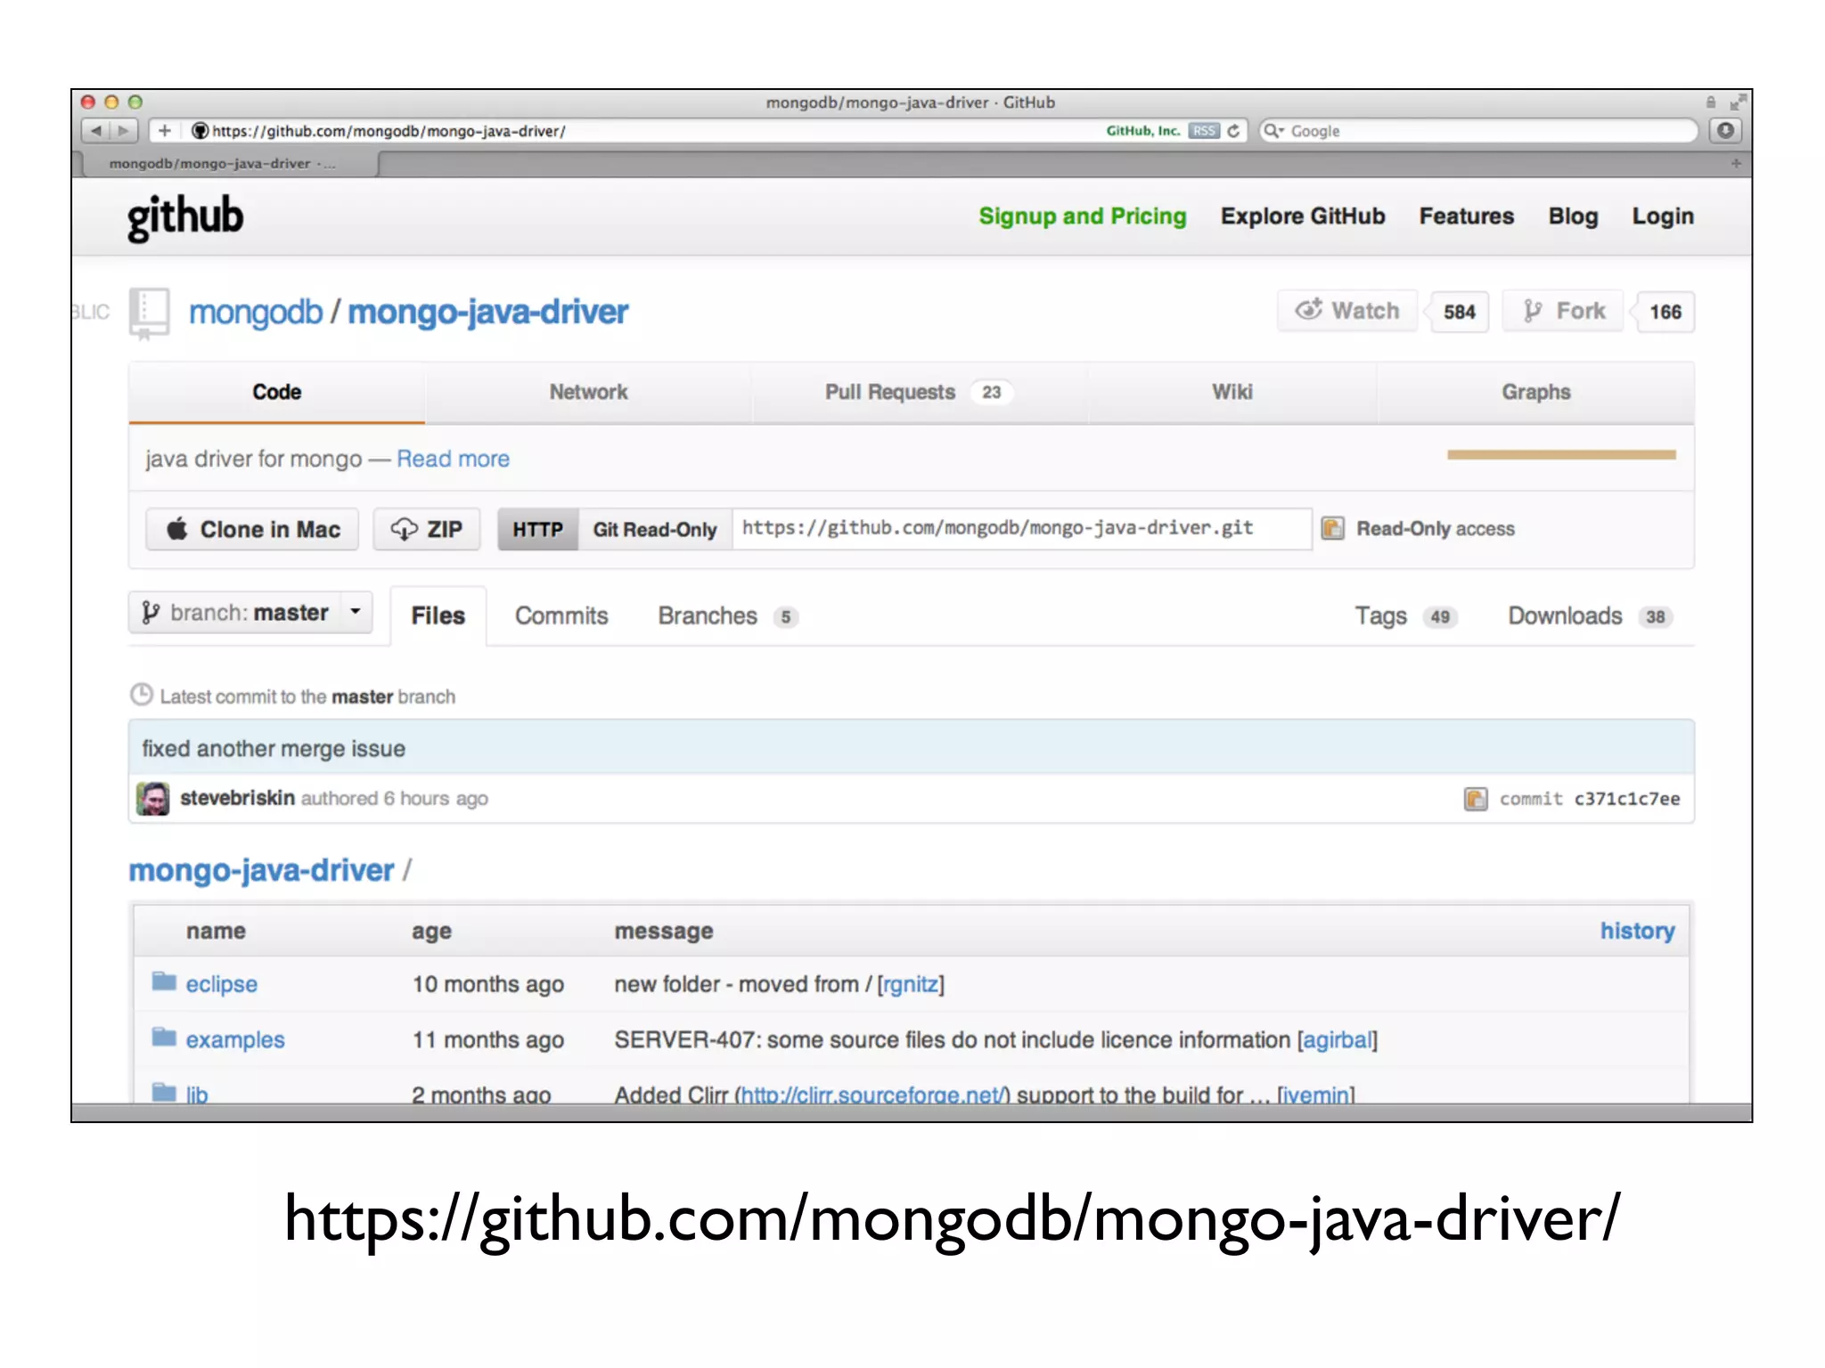The width and height of the screenshot is (1825, 1368).
Task: Switch to the Network tab
Action: tap(588, 392)
